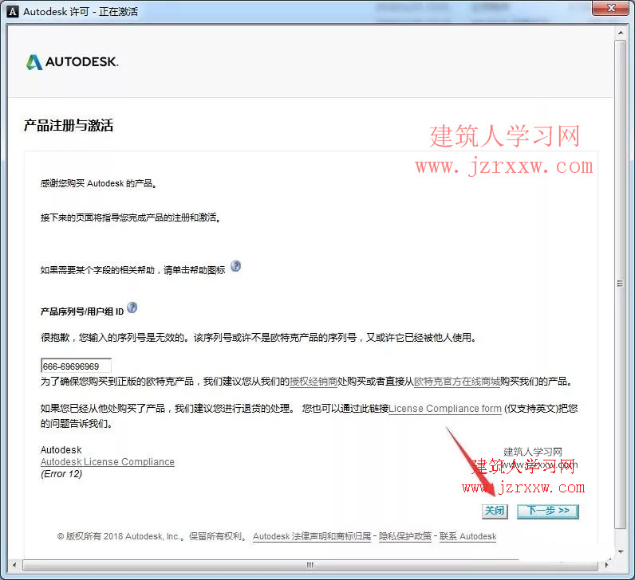Open the 授权经销商 link

point(314,382)
